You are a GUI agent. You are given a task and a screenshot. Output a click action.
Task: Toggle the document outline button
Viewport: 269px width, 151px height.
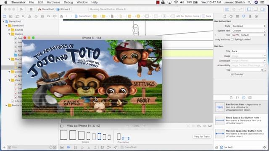tap(62, 126)
